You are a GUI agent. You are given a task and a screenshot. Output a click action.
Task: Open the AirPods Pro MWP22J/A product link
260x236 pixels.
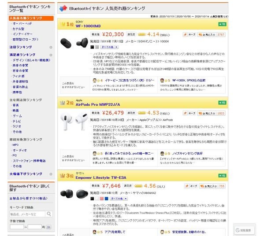tap(98, 104)
